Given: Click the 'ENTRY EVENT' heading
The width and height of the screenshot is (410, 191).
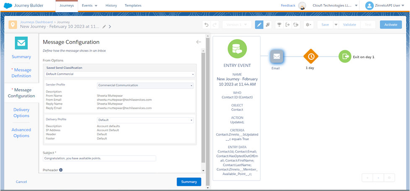Looking at the screenshot, I should [237, 65].
